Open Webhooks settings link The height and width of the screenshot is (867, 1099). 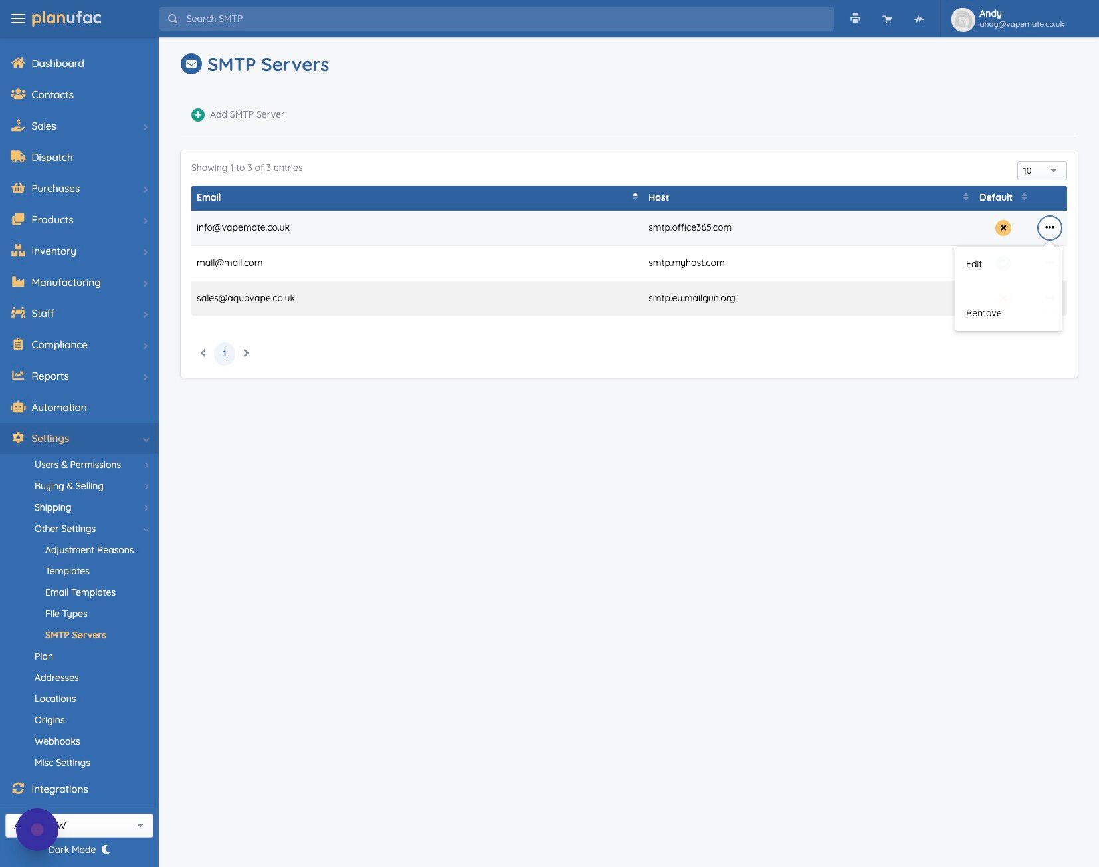57,741
